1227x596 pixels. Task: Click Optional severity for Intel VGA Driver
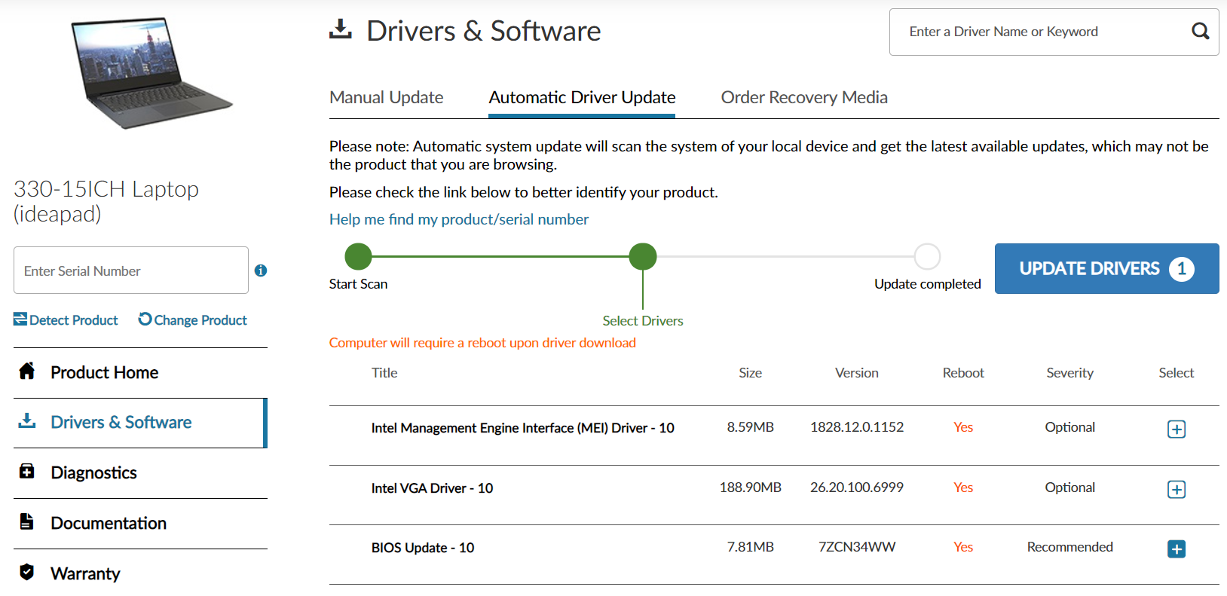(x=1069, y=487)
